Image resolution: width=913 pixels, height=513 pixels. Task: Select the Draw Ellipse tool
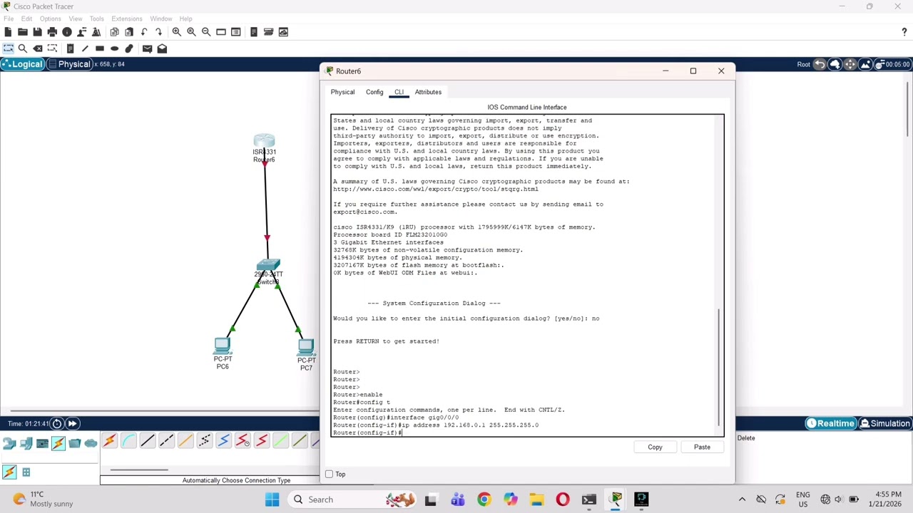(114, 48)
